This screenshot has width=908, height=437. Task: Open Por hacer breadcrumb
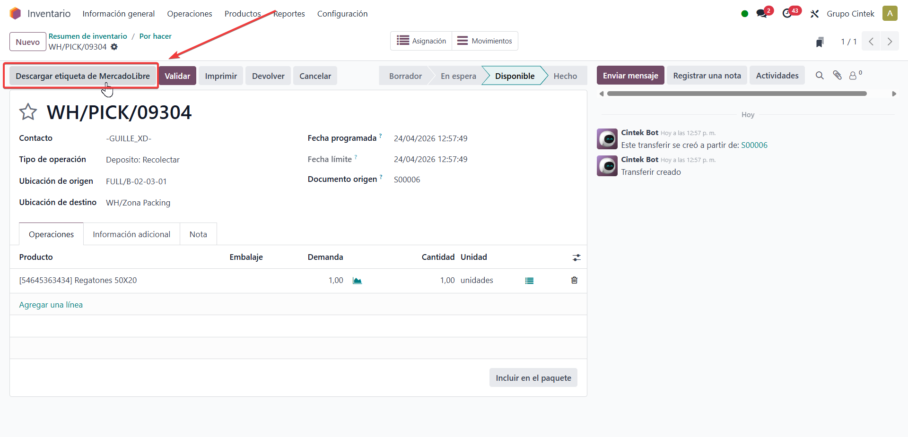pos(155,36)
